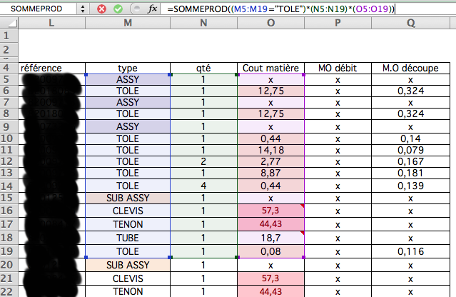
Task: Click 0,116 découpe value in row 19
Action: [x=410, y=251]
